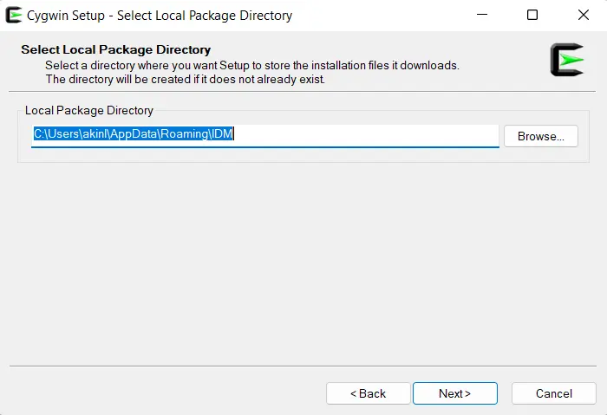The image size is (607, 415).
Task: Click the text 'The directory will be created'
Action: point(119,80)
